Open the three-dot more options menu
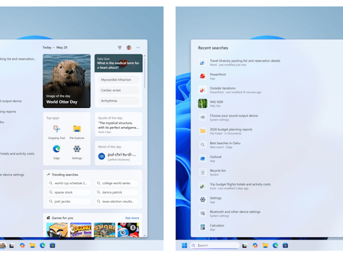 138,48
